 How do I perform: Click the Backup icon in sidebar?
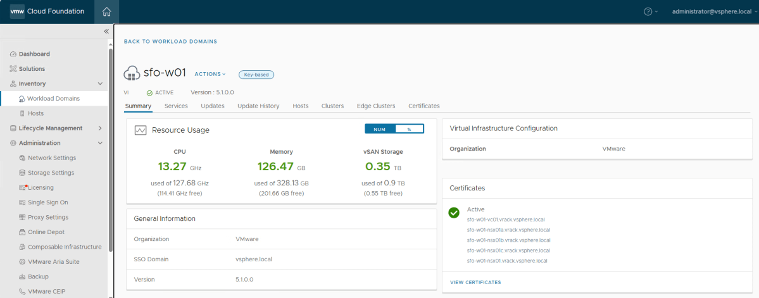coord(22,276)
